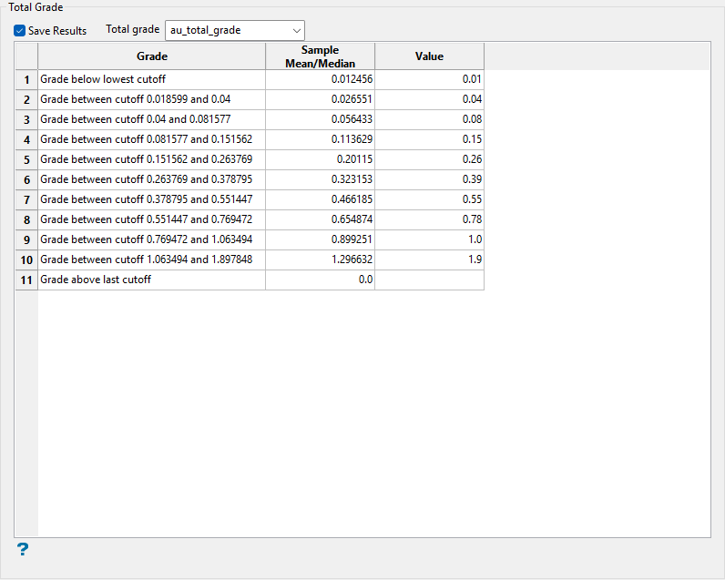Click Value cell showing 0.01
The image size is (725, 580).
(429, 79)
